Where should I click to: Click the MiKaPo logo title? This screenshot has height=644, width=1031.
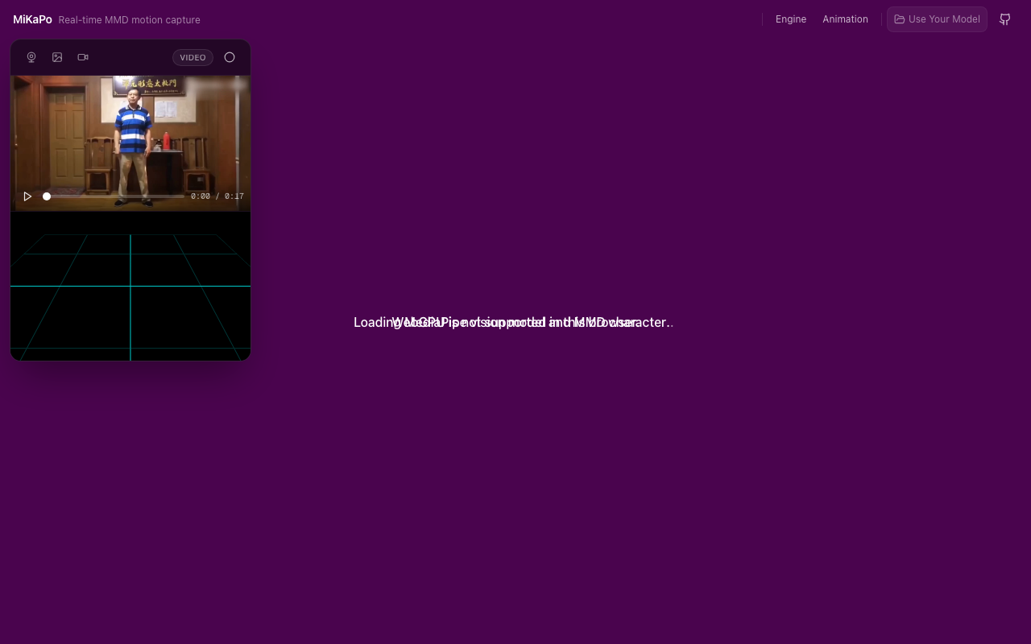click(32, 19)
